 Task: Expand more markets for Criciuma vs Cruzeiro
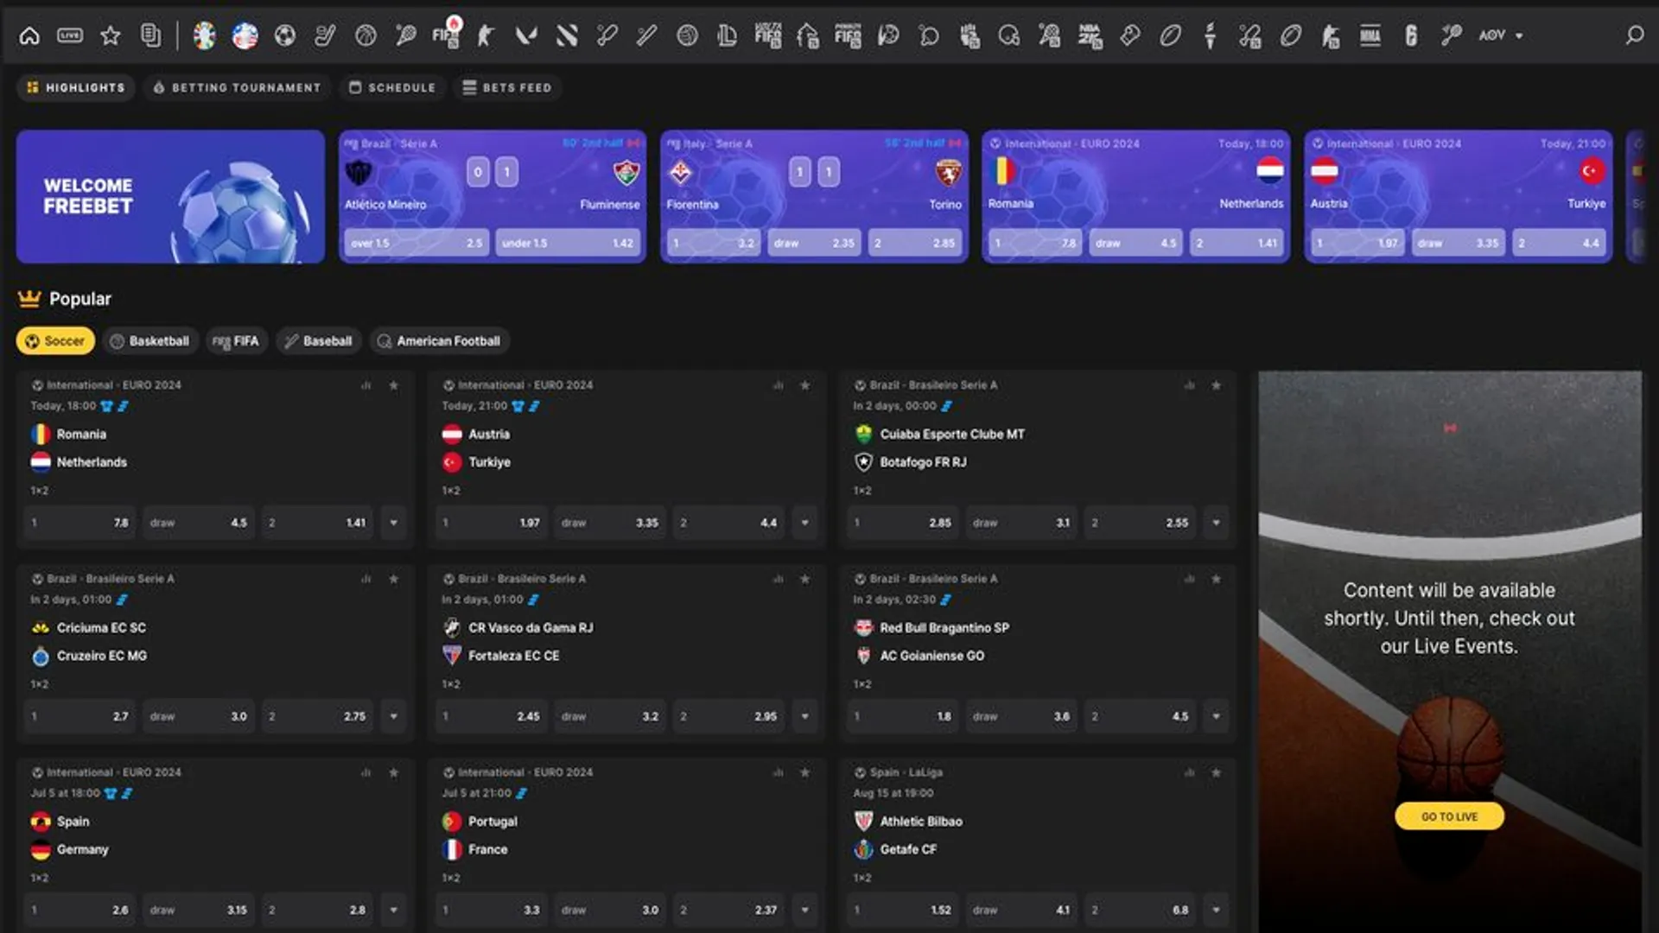394,716
